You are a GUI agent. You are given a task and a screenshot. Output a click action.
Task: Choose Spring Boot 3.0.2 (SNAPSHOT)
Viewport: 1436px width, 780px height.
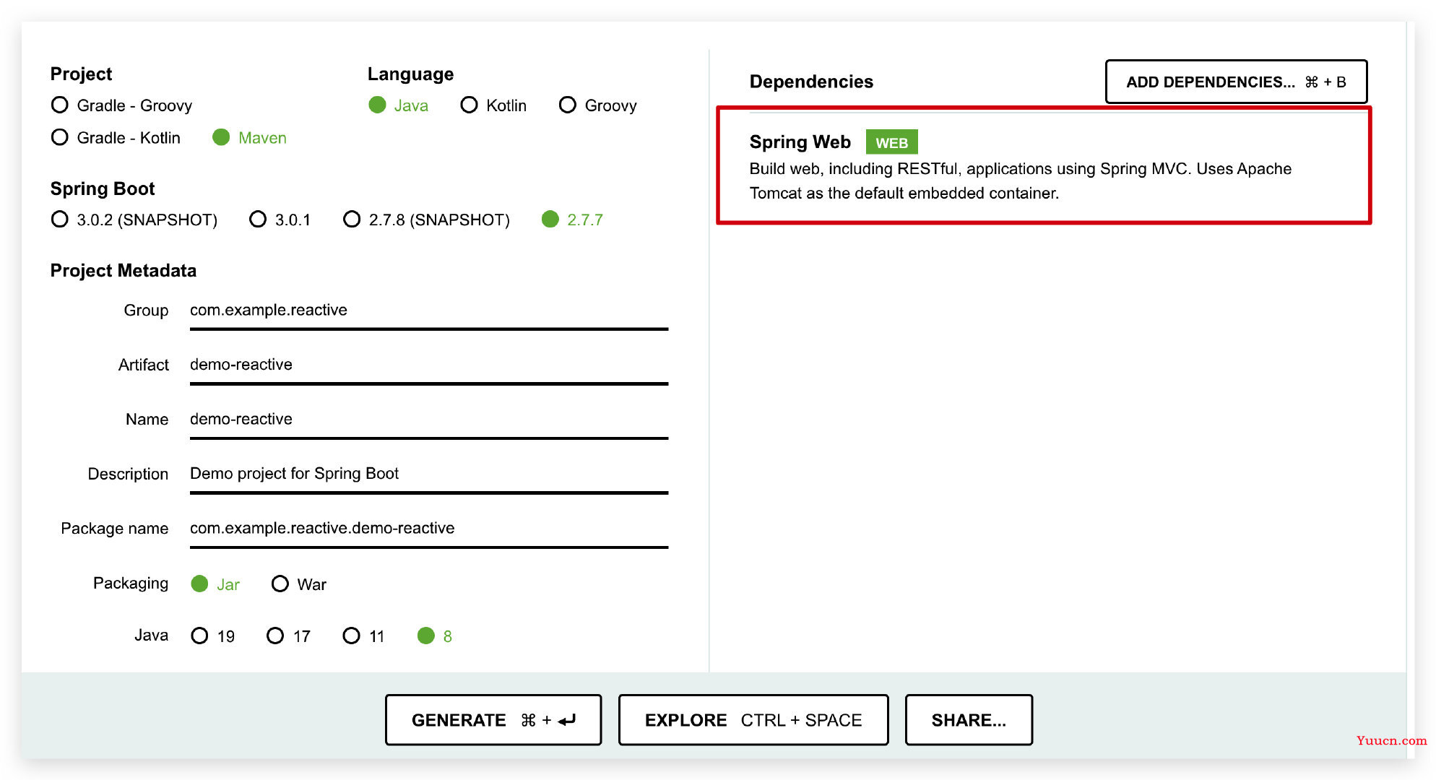click(x=134, y=220)
